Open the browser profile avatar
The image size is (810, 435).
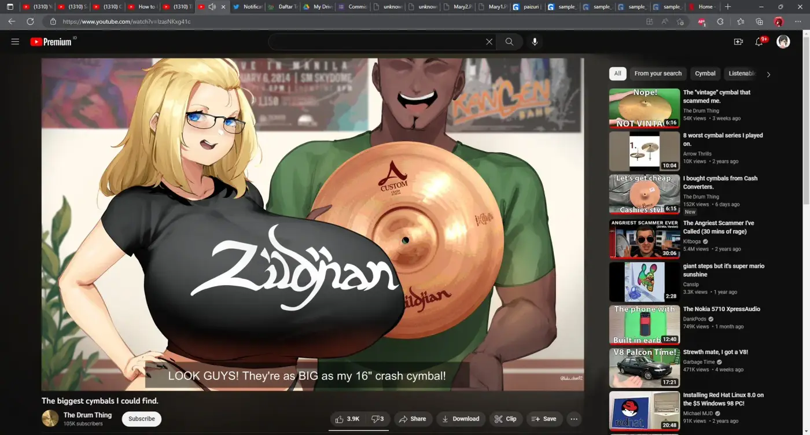tap(778, 21)
